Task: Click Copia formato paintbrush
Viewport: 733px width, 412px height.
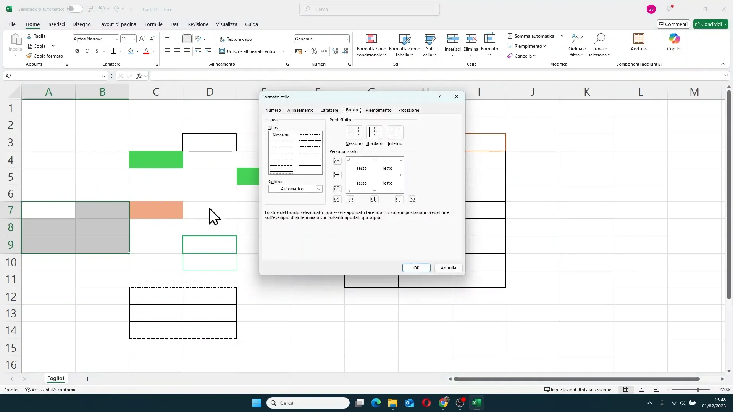Action: pos(45,56)
